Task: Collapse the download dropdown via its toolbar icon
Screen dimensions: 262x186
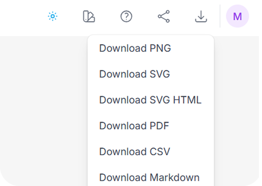Action: (201, 17)
